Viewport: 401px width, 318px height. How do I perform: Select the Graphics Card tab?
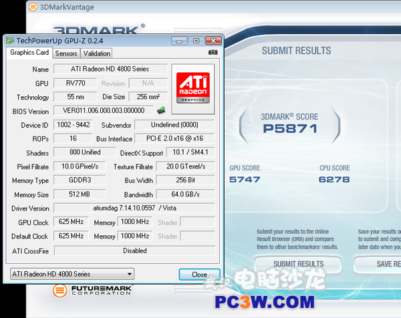pyautogui.click(x=29, y=52)
